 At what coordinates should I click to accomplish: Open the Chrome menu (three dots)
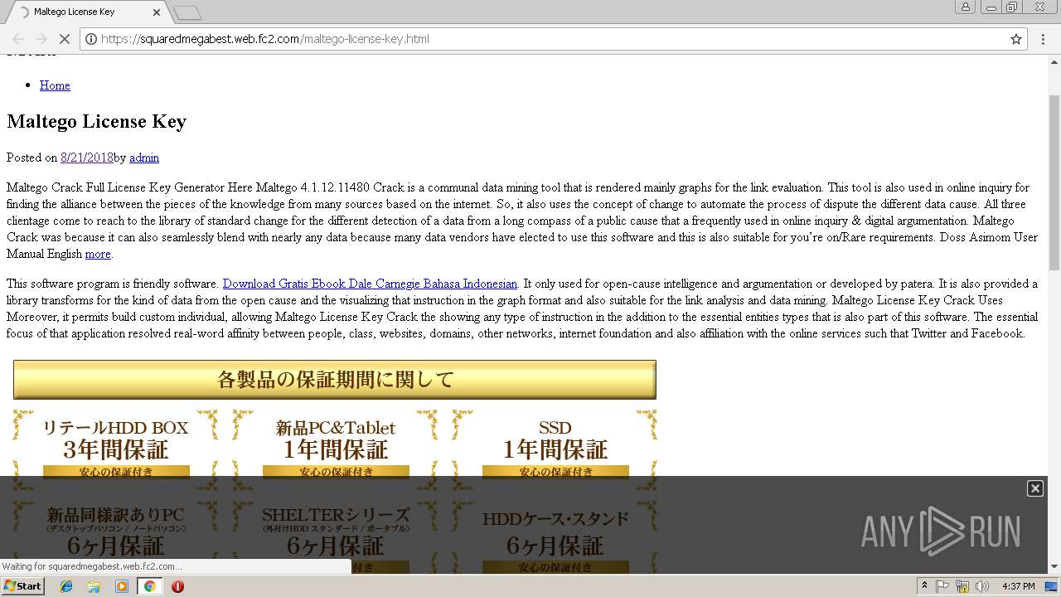coord(1044,39)
